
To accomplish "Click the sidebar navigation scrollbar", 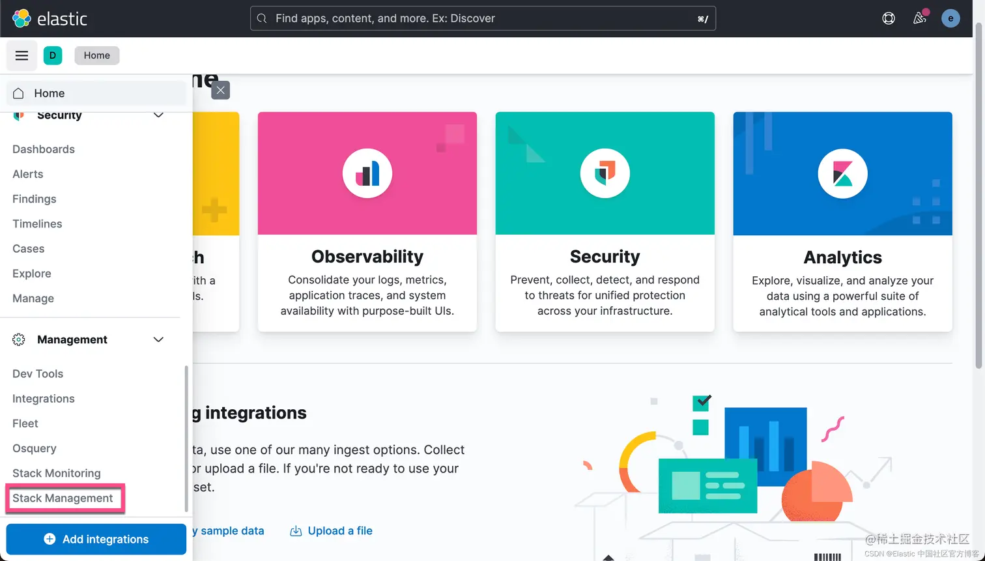I will point(186,438).
